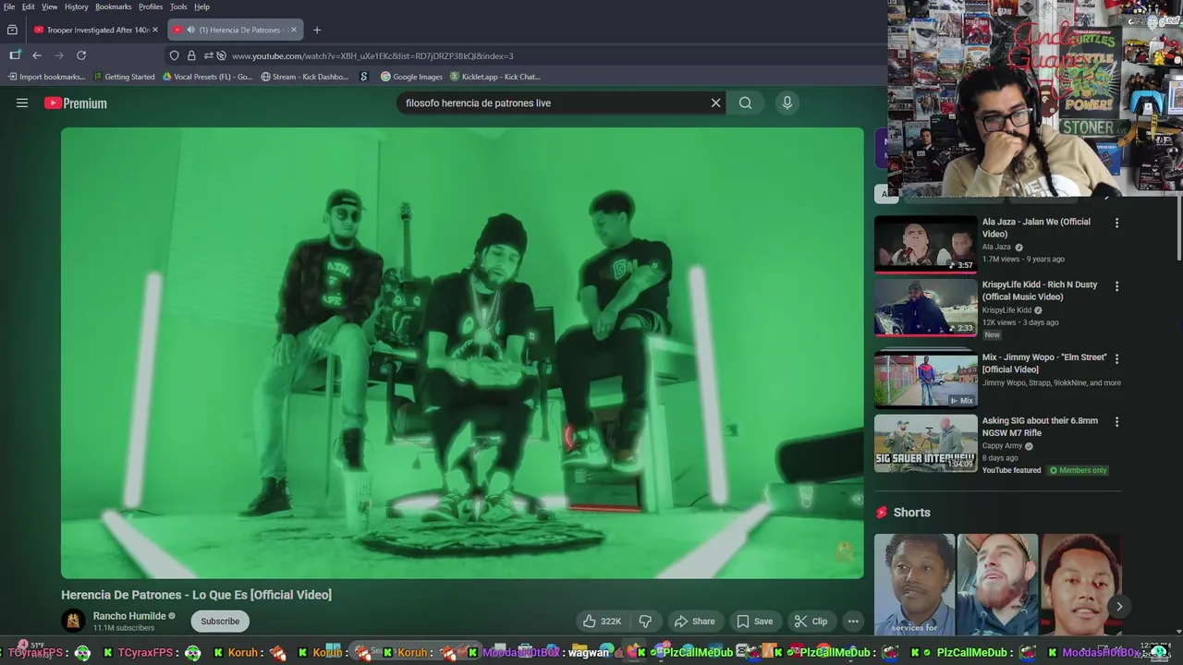Image resolution: width=1183 pixels, height=665 pixels.
Task: Open the first Shorts thumbnail
Action: (x=914, y=585)
